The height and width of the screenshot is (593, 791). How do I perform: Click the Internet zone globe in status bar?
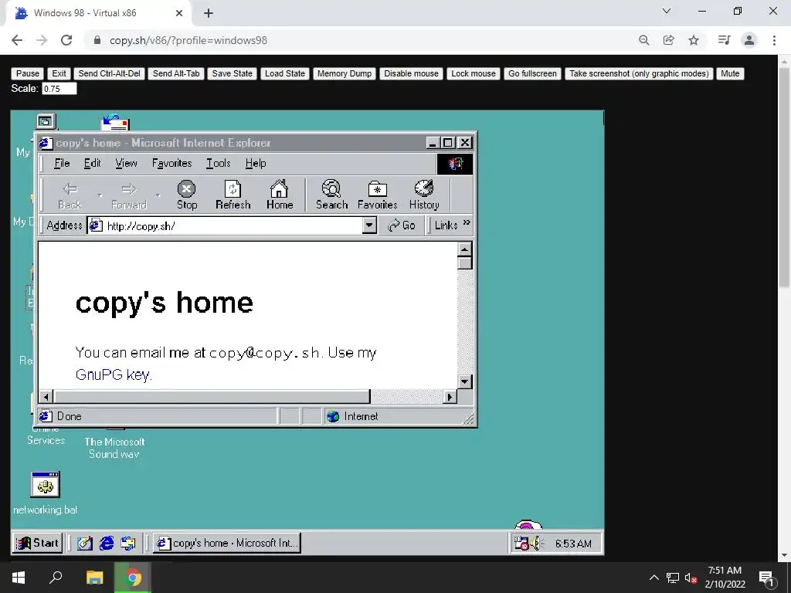333,416
